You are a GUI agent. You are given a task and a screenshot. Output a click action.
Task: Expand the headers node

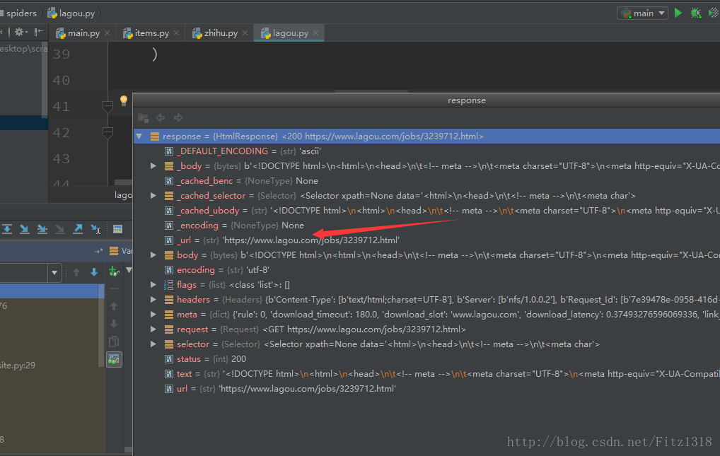pyautogui.click(x=153, y=300)
